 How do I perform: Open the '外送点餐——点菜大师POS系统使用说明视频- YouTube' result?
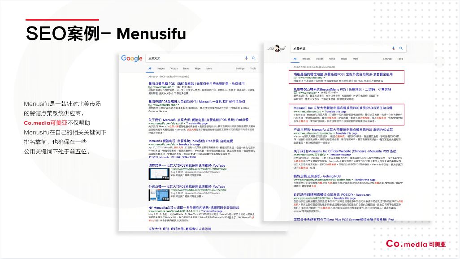click(187, 186)
